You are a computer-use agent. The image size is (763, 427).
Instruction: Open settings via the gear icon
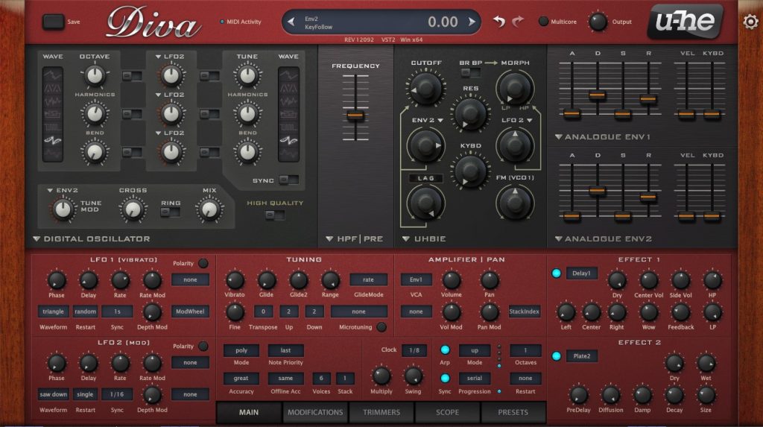pyautogui.click(x=750, y=22)
